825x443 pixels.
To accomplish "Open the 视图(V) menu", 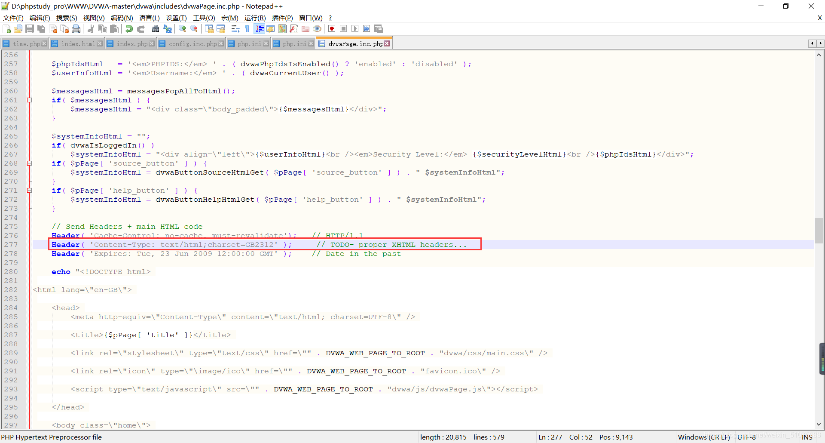I will (x=94, y=18).
